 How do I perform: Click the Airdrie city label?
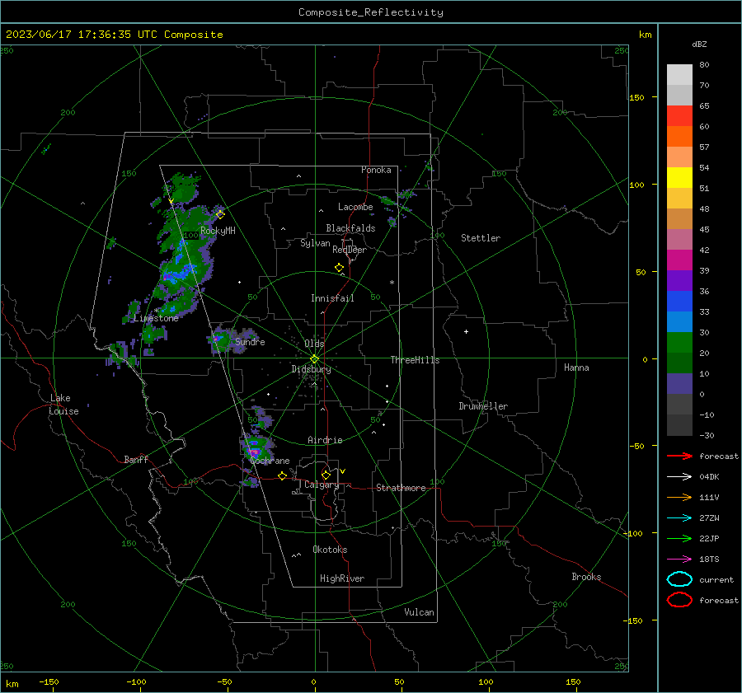pyautogui.click(x=325, y=440)
